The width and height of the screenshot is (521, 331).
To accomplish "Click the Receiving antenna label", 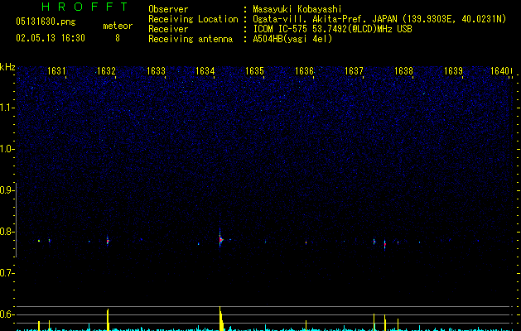I will [x=191, y=39].
